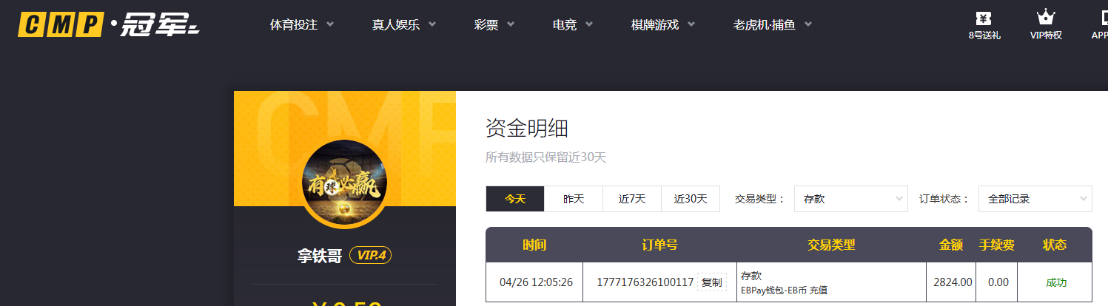Expand the 棋牌游戏 menu
Screen dimensions: 1108x306
663,24
